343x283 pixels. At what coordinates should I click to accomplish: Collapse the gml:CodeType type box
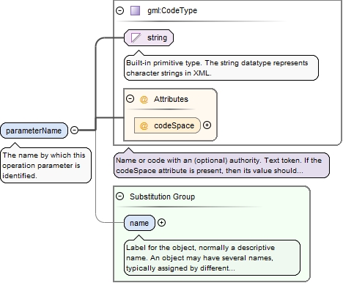coord(119,10)
